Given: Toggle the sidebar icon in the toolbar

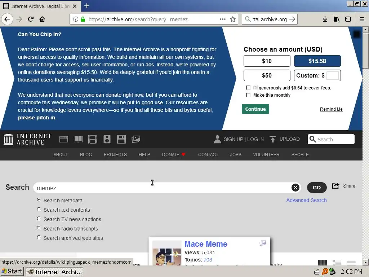Looking at the screenshot, I should [x=348, y=19].
